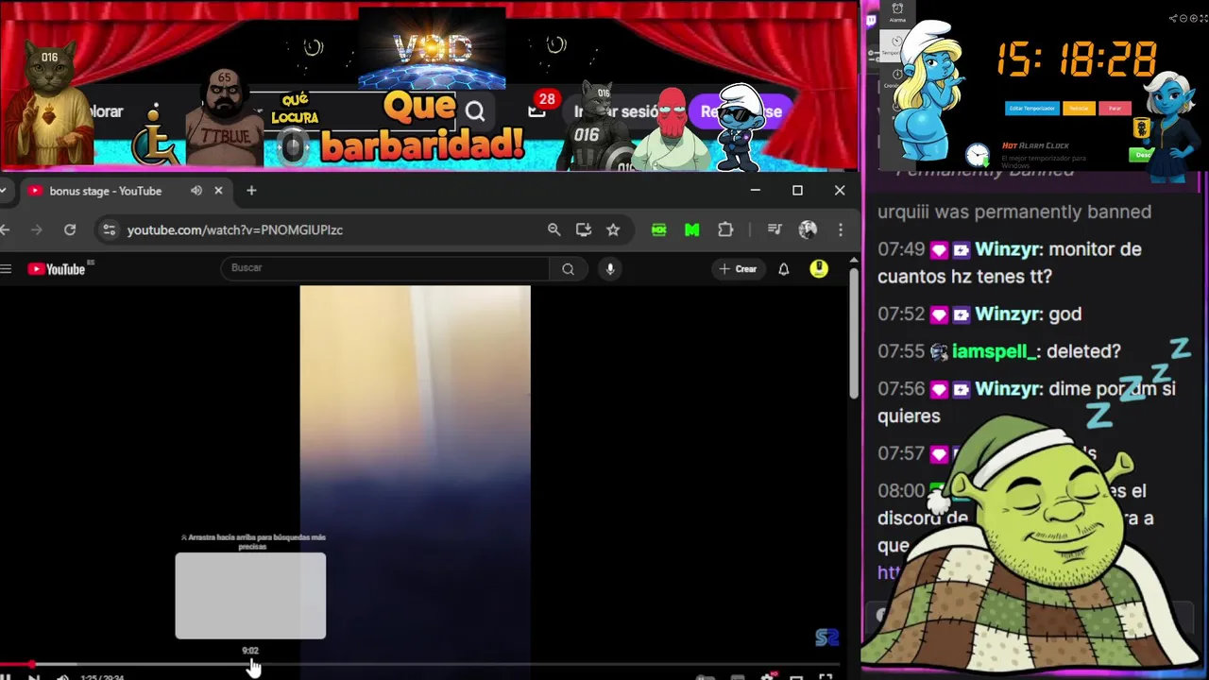1209x680 pixels.
Task: Seek the video progress bar at 9:02
Action: click(x=251, y=665)
